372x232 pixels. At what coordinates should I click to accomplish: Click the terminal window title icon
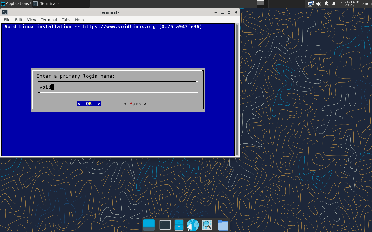pos(5,12)
